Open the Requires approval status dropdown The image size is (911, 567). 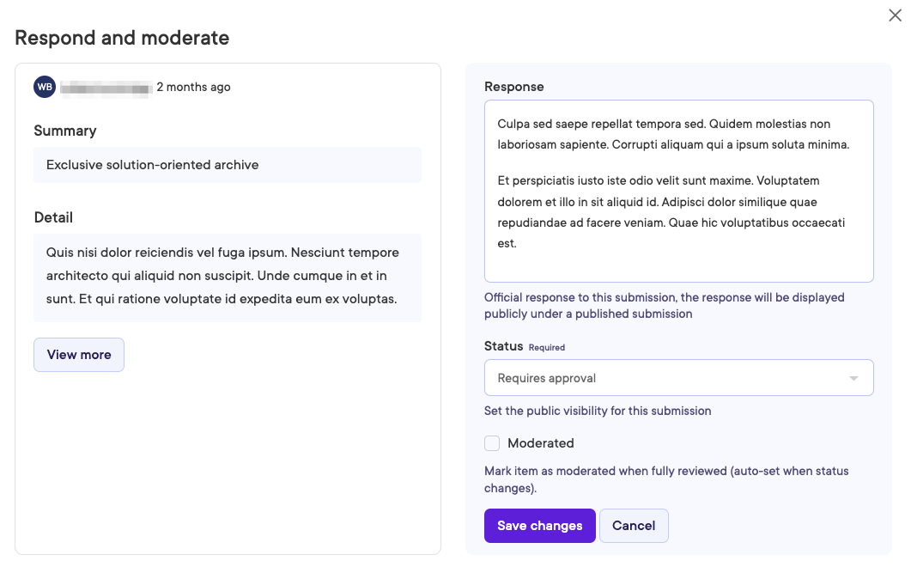678,378
